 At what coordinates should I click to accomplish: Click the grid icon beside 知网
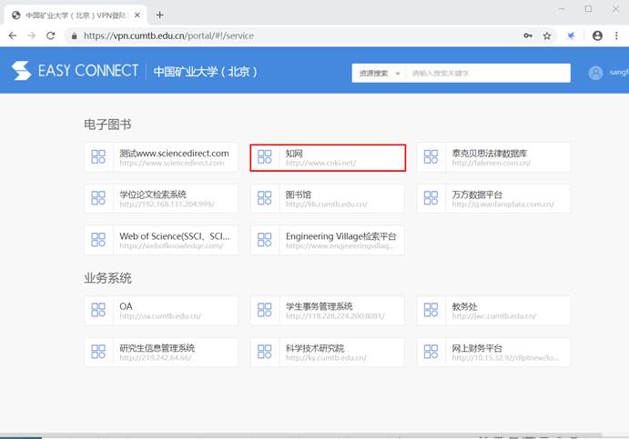coord(265,157)
